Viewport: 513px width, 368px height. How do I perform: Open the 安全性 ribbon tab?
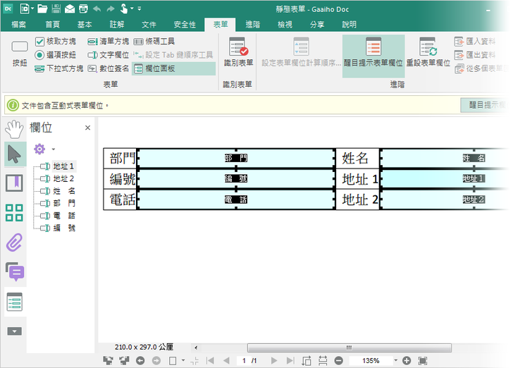pos(185,24)
